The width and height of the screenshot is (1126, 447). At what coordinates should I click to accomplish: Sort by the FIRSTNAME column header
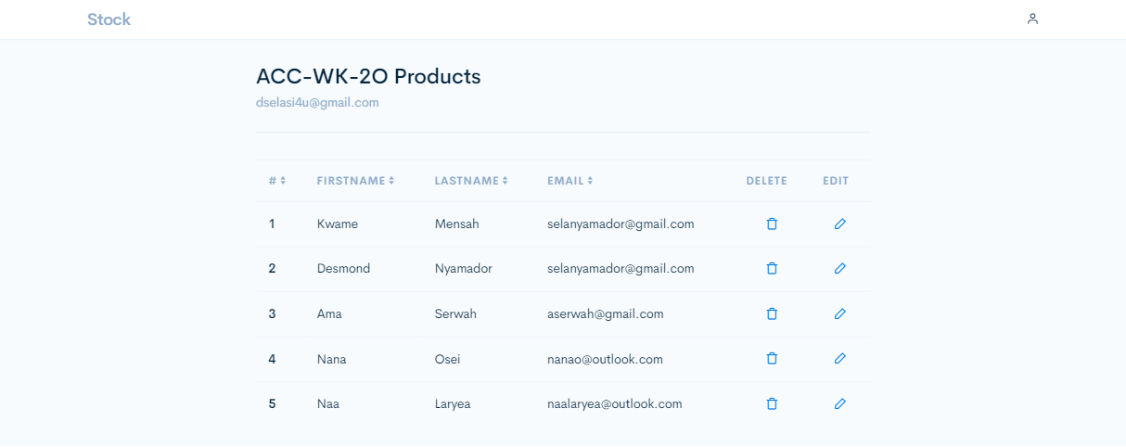(x=355, y=181)
